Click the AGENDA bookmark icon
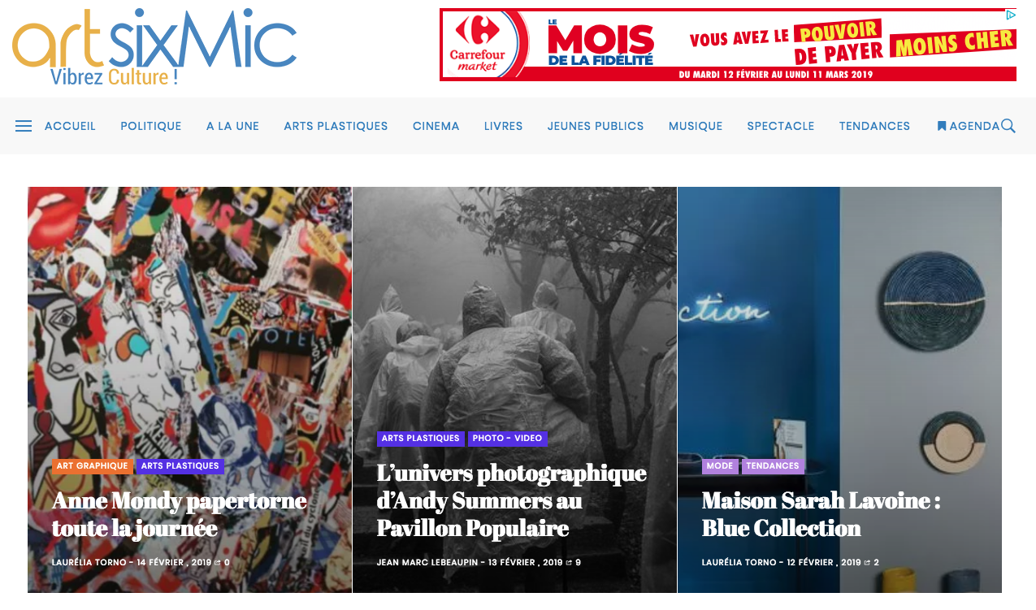Image resolution: width=1036 pixels, height=610 pixels. point(942,126)
